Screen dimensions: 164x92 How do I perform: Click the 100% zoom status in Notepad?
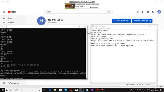tap(148, 85)
